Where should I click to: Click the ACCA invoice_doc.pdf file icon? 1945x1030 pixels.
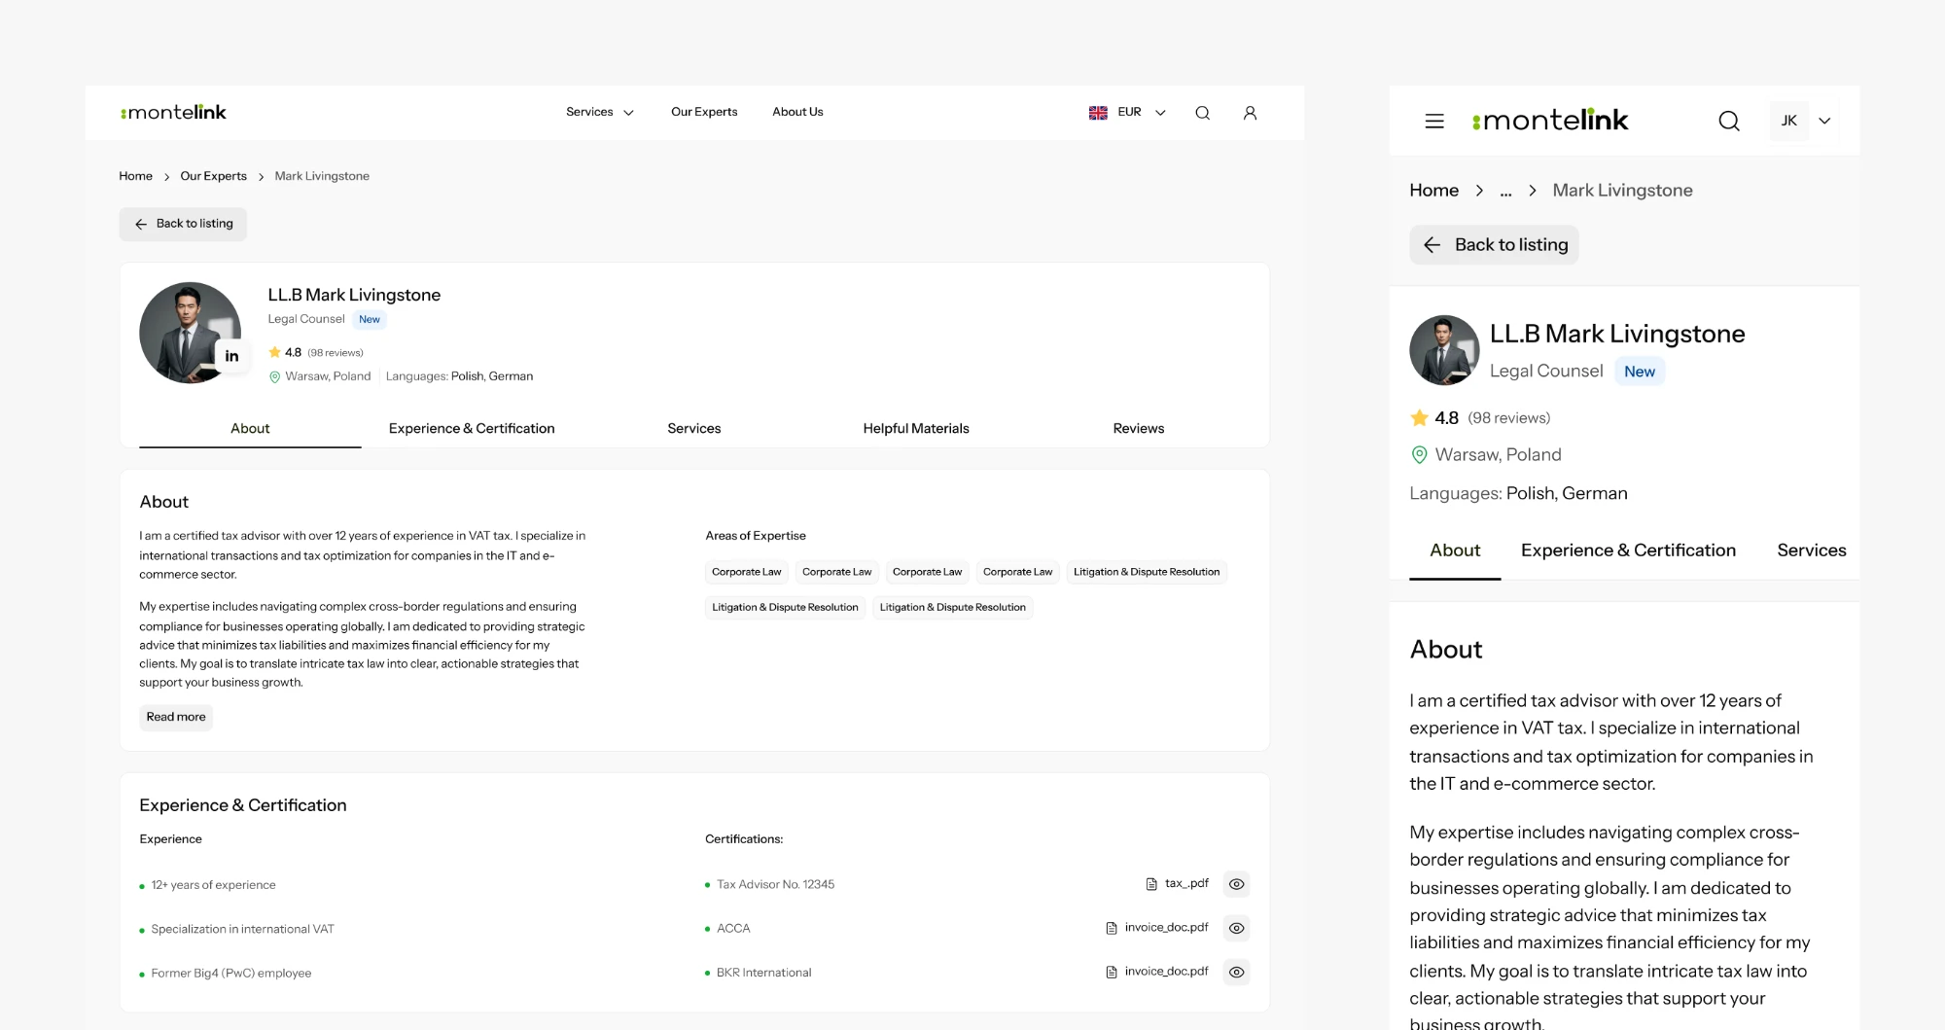[1112, 928]
